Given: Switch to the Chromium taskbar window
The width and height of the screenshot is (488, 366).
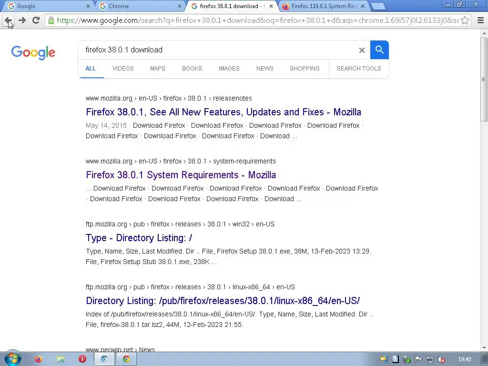Looking at the screenshot, I should click(x=104, y=359).
